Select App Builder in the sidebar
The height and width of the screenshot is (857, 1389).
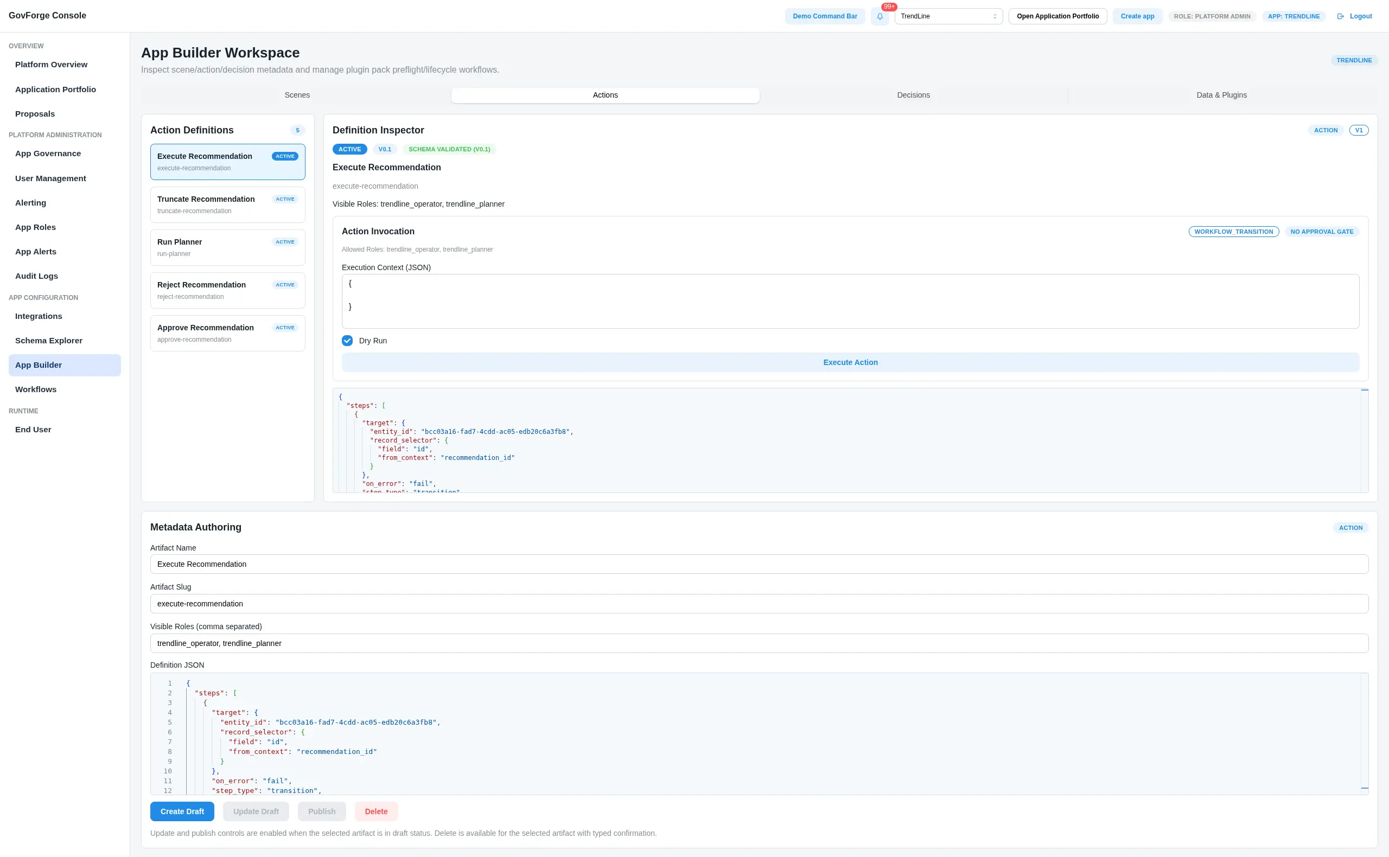(x=65, y=365)
